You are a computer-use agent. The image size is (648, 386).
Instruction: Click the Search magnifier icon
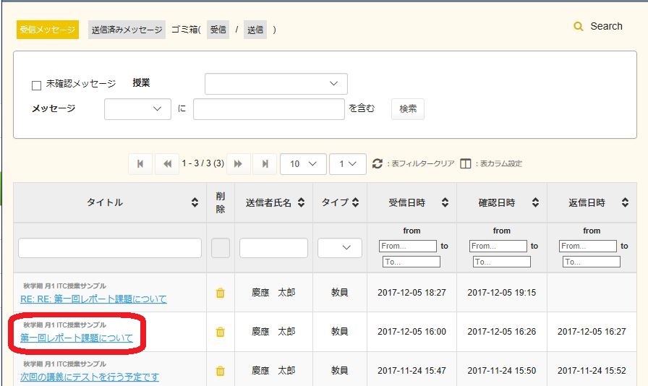[578, 27]
